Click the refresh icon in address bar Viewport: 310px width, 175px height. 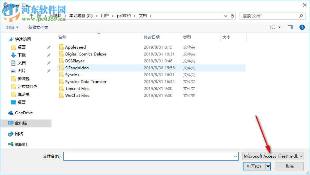(232, 16)
